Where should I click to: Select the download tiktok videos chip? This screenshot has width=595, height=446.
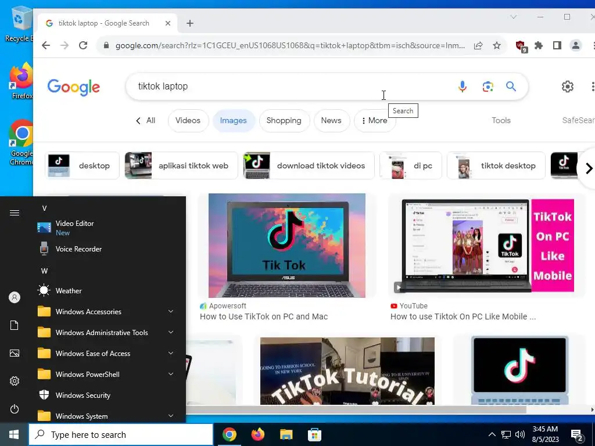point(309,166)
